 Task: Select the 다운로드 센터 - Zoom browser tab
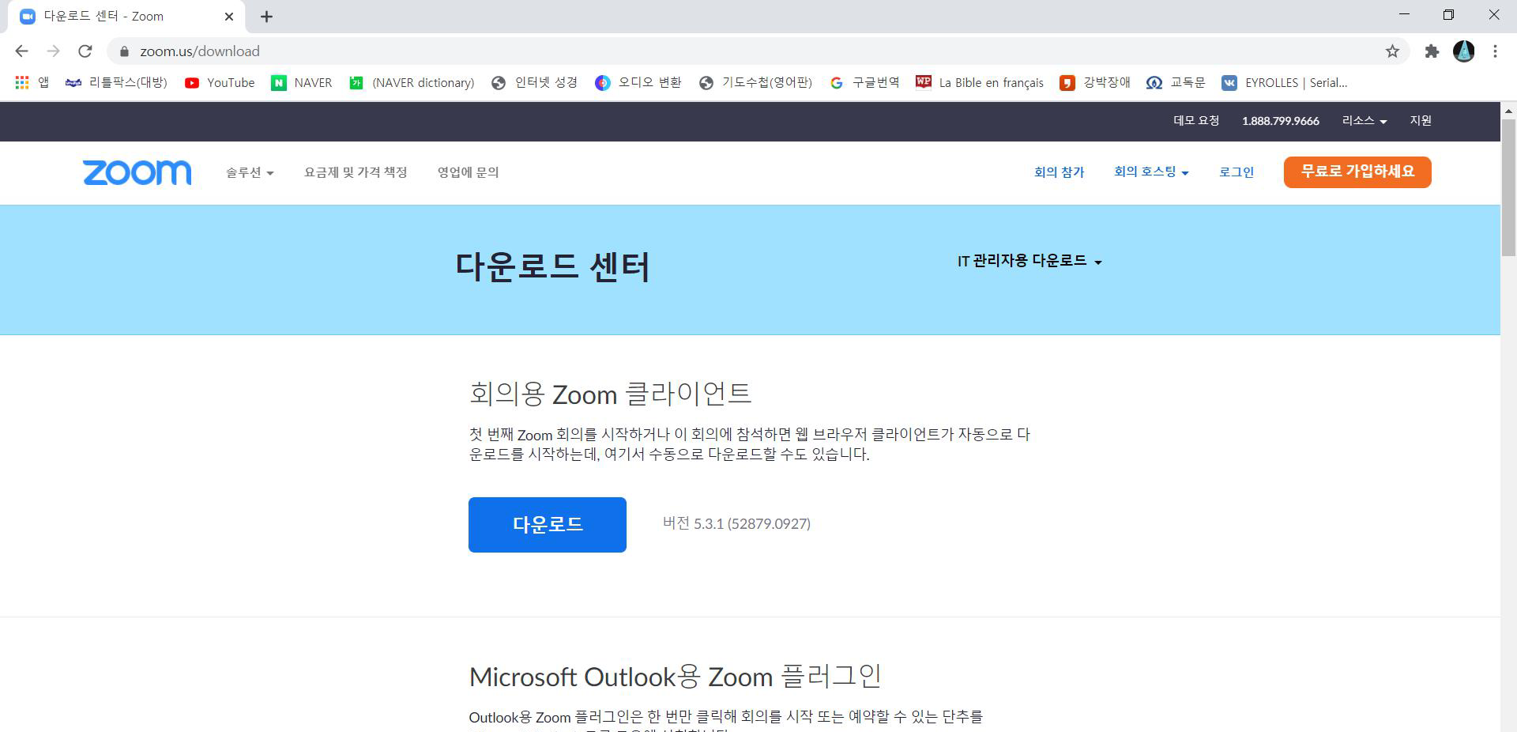(126, 17)
